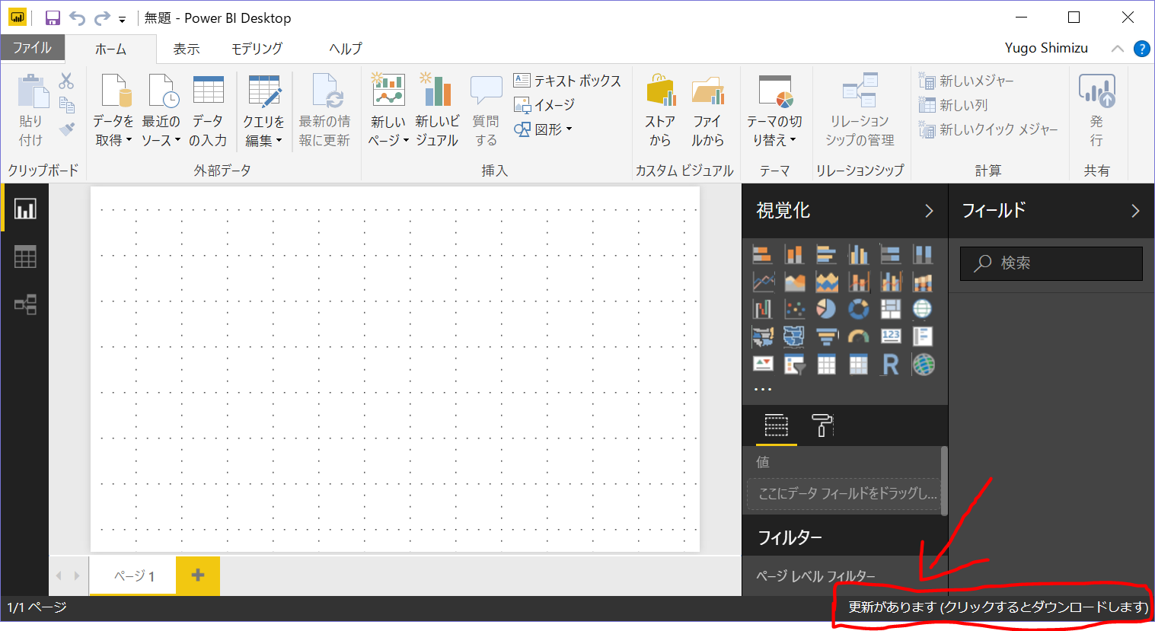This screenshot has height=631, width=1155.
Task: Select the ArcGIS Maps visual
Action: coord(923,365)
